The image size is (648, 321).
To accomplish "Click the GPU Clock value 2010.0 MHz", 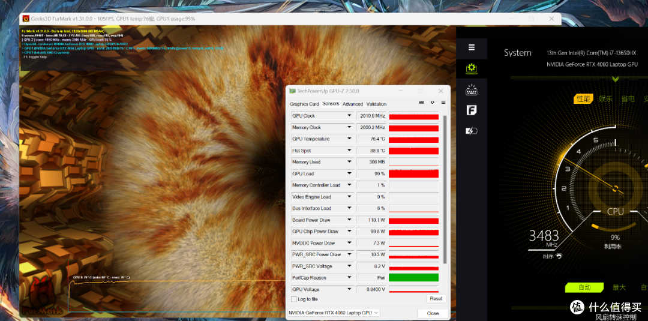I will coord(371,116).
